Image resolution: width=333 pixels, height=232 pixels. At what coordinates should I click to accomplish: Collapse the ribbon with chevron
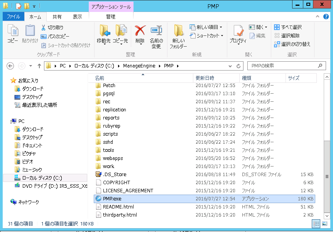pyautogui.click(x=318, y=16)
